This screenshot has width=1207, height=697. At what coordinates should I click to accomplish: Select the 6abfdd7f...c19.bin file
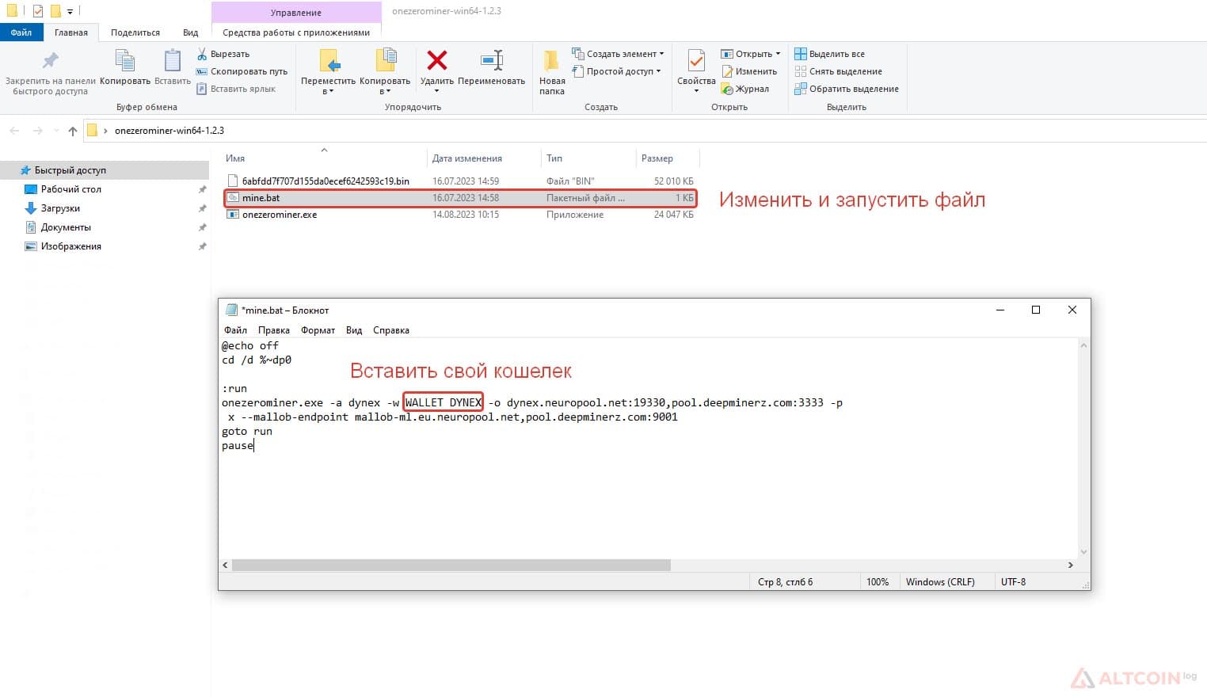pyautogui.click(x=460, y=181)
